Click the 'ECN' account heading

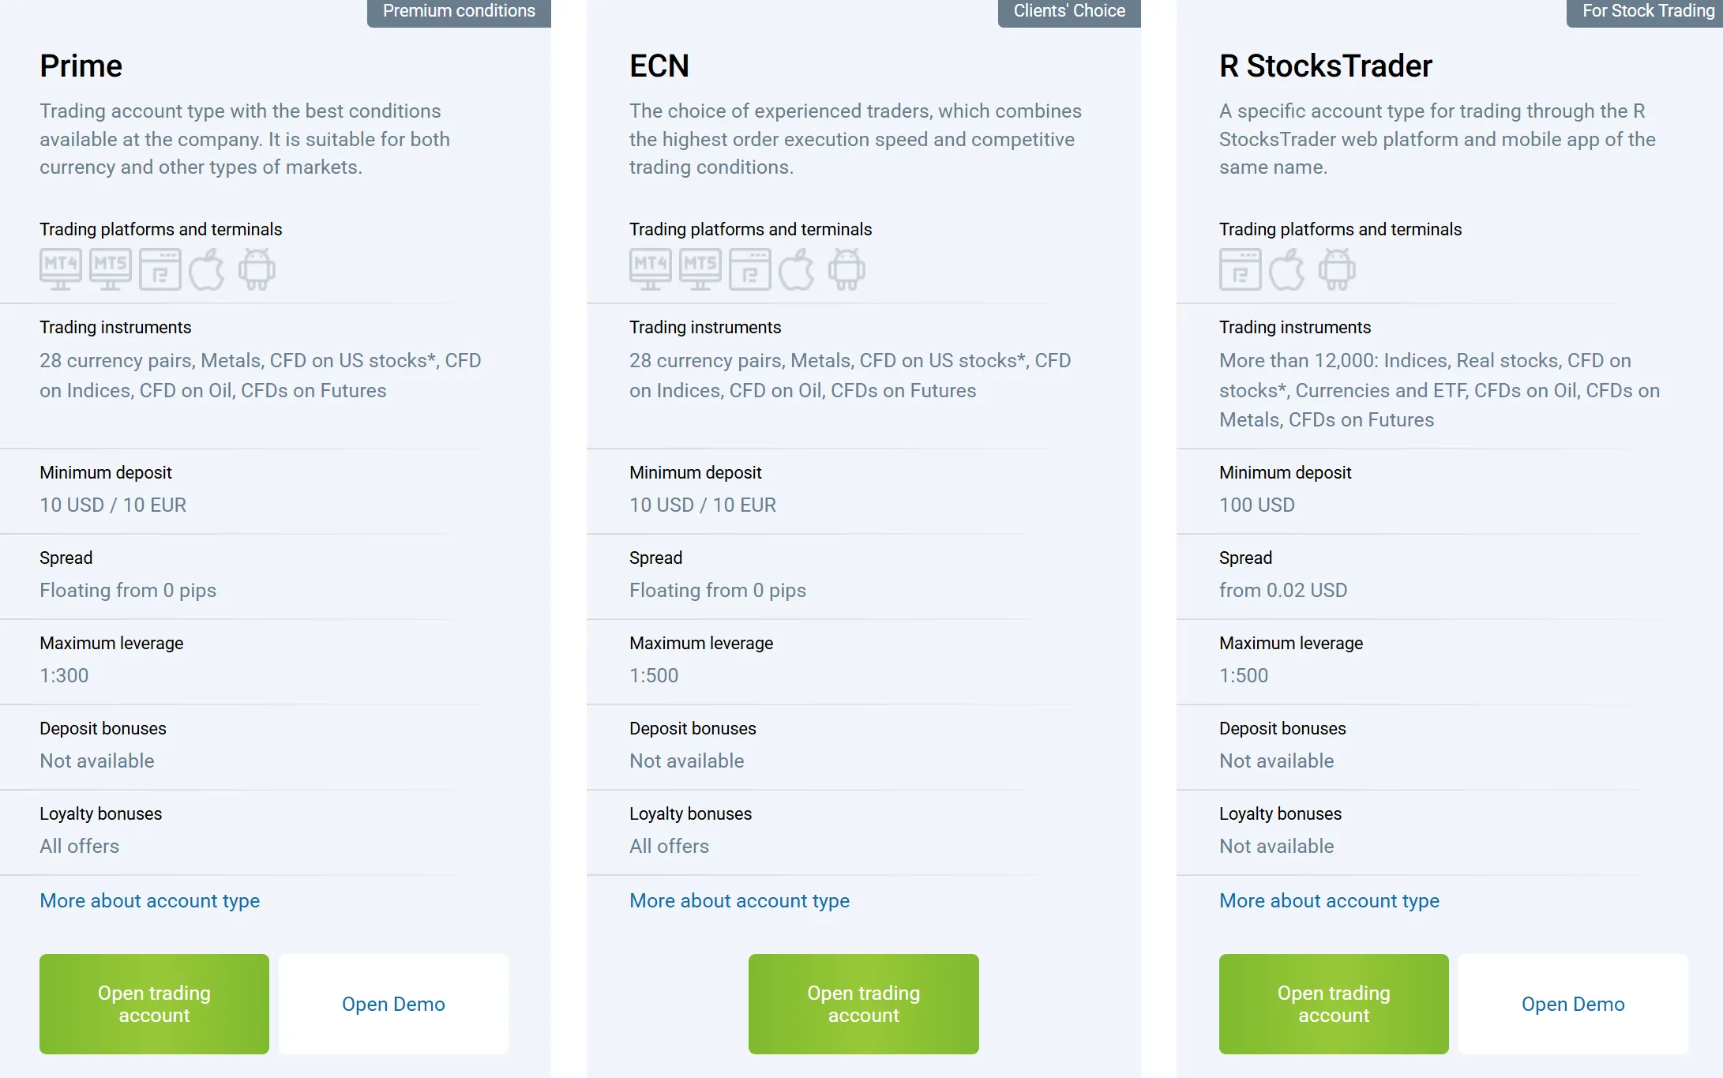click(659, 66)
